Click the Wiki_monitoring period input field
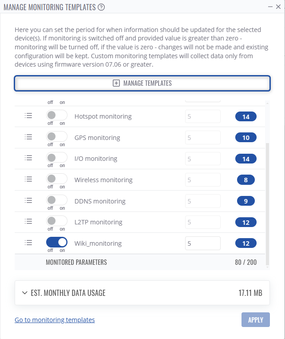 202,243
